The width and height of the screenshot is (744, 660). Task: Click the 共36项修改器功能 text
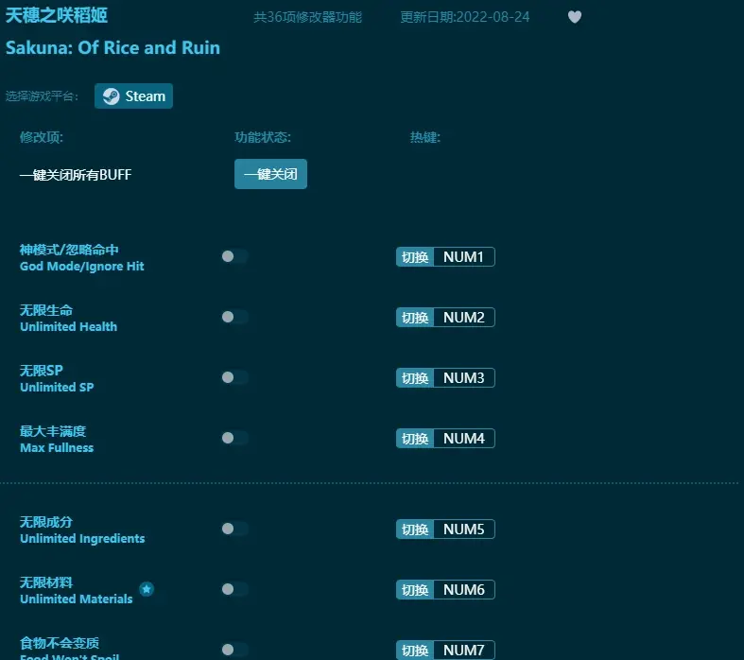tap(307, 17)
